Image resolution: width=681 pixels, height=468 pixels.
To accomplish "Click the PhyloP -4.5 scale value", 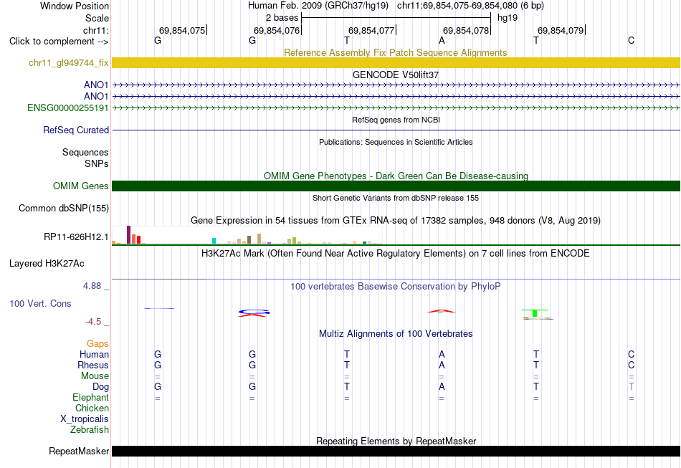I will pos(93,322).
